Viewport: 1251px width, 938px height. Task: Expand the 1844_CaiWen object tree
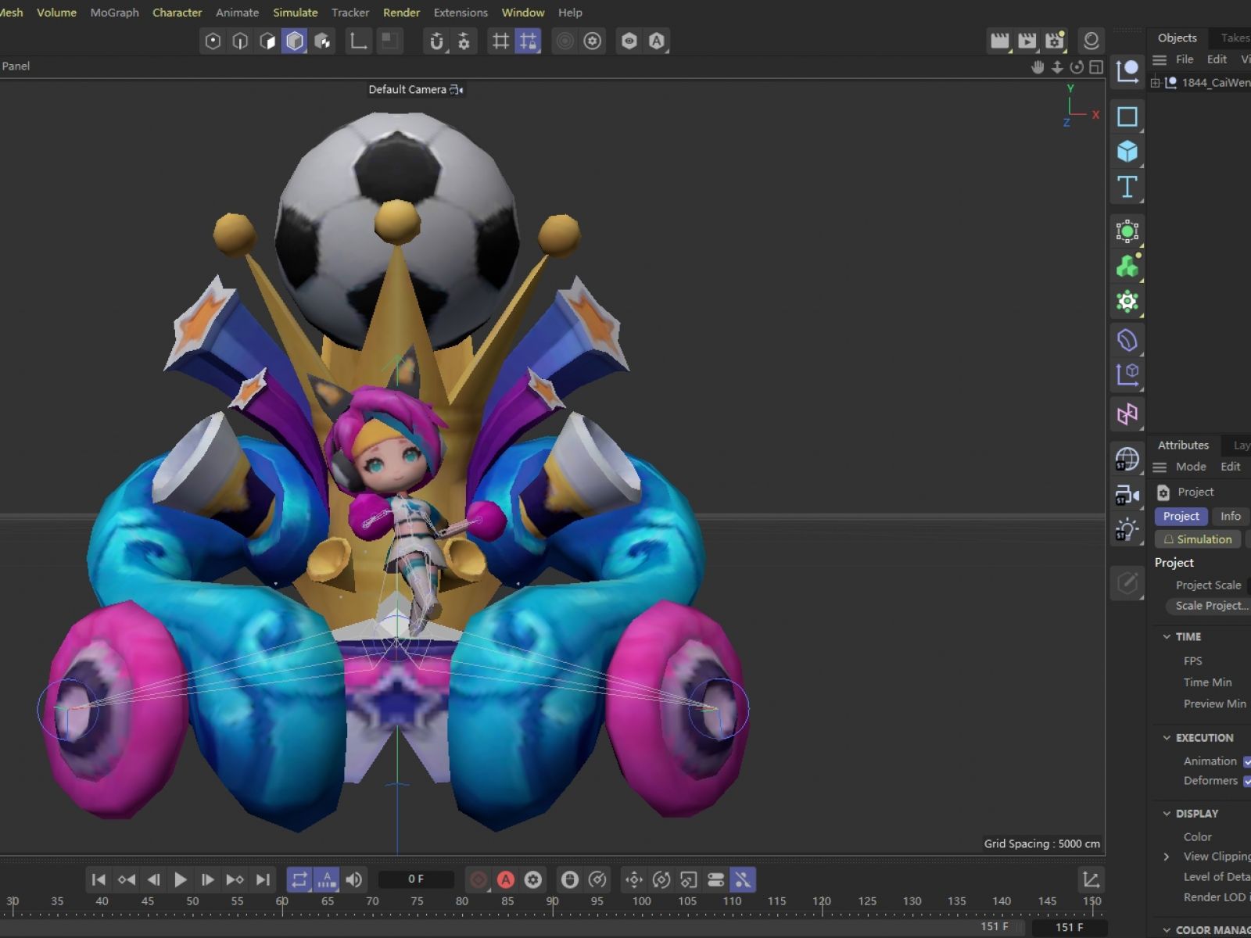[x=1156, y=83]
